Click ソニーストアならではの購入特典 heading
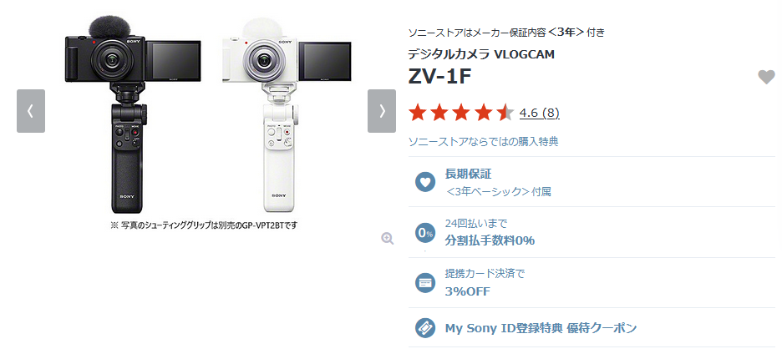 [x=483, y=142]
